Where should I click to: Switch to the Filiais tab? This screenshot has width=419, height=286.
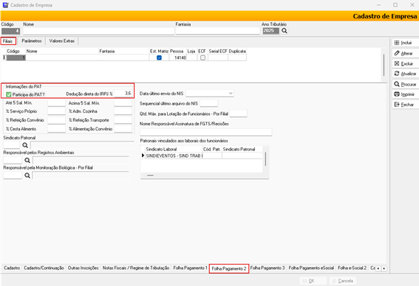point(8,41)
